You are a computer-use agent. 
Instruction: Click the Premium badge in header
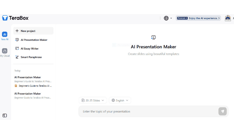(x=182, y=18)
